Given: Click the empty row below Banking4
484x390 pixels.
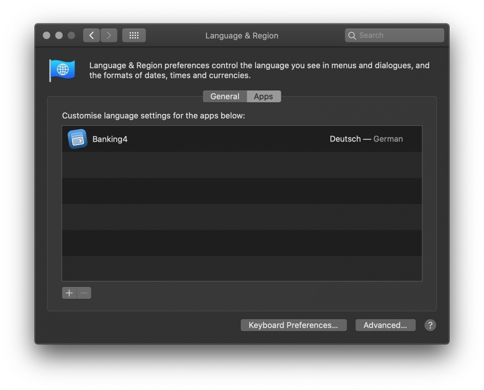Looking at the screenshot, I should click(241, 165).
